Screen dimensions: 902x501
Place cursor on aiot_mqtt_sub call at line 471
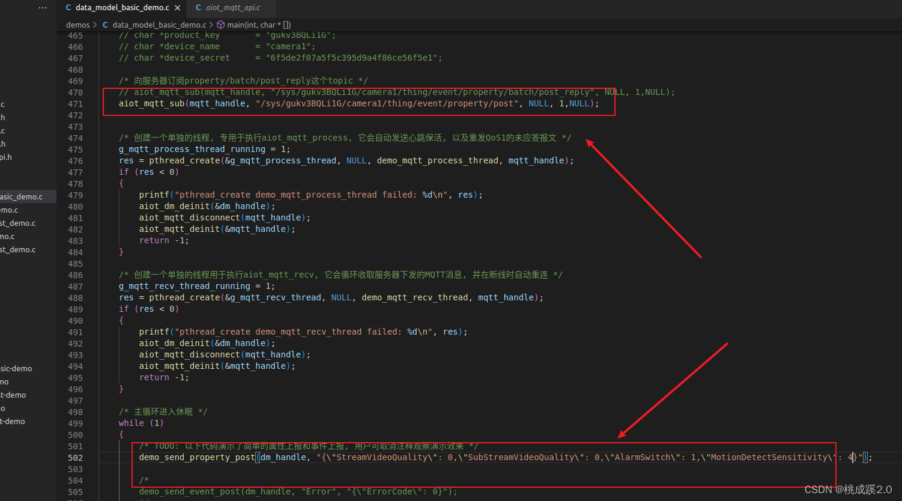[x=359, y=104]
